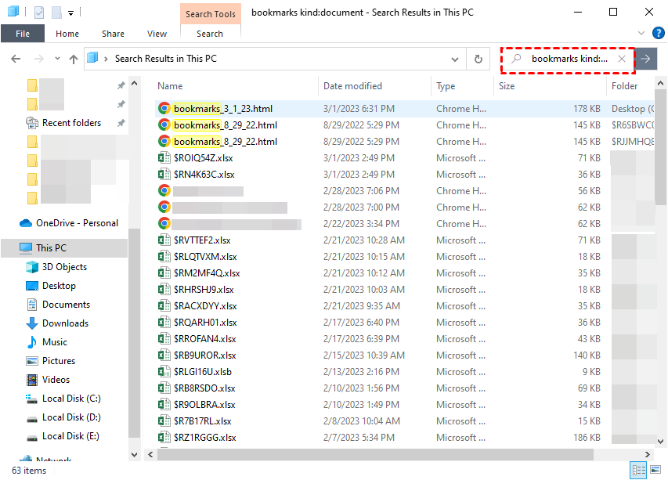Select the $RB8RSDO.xlsx file
The width and height of the screenshot is (668, 480).
point(204,388)
